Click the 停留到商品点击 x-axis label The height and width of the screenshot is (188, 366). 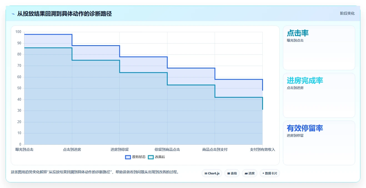click(167, 149)
